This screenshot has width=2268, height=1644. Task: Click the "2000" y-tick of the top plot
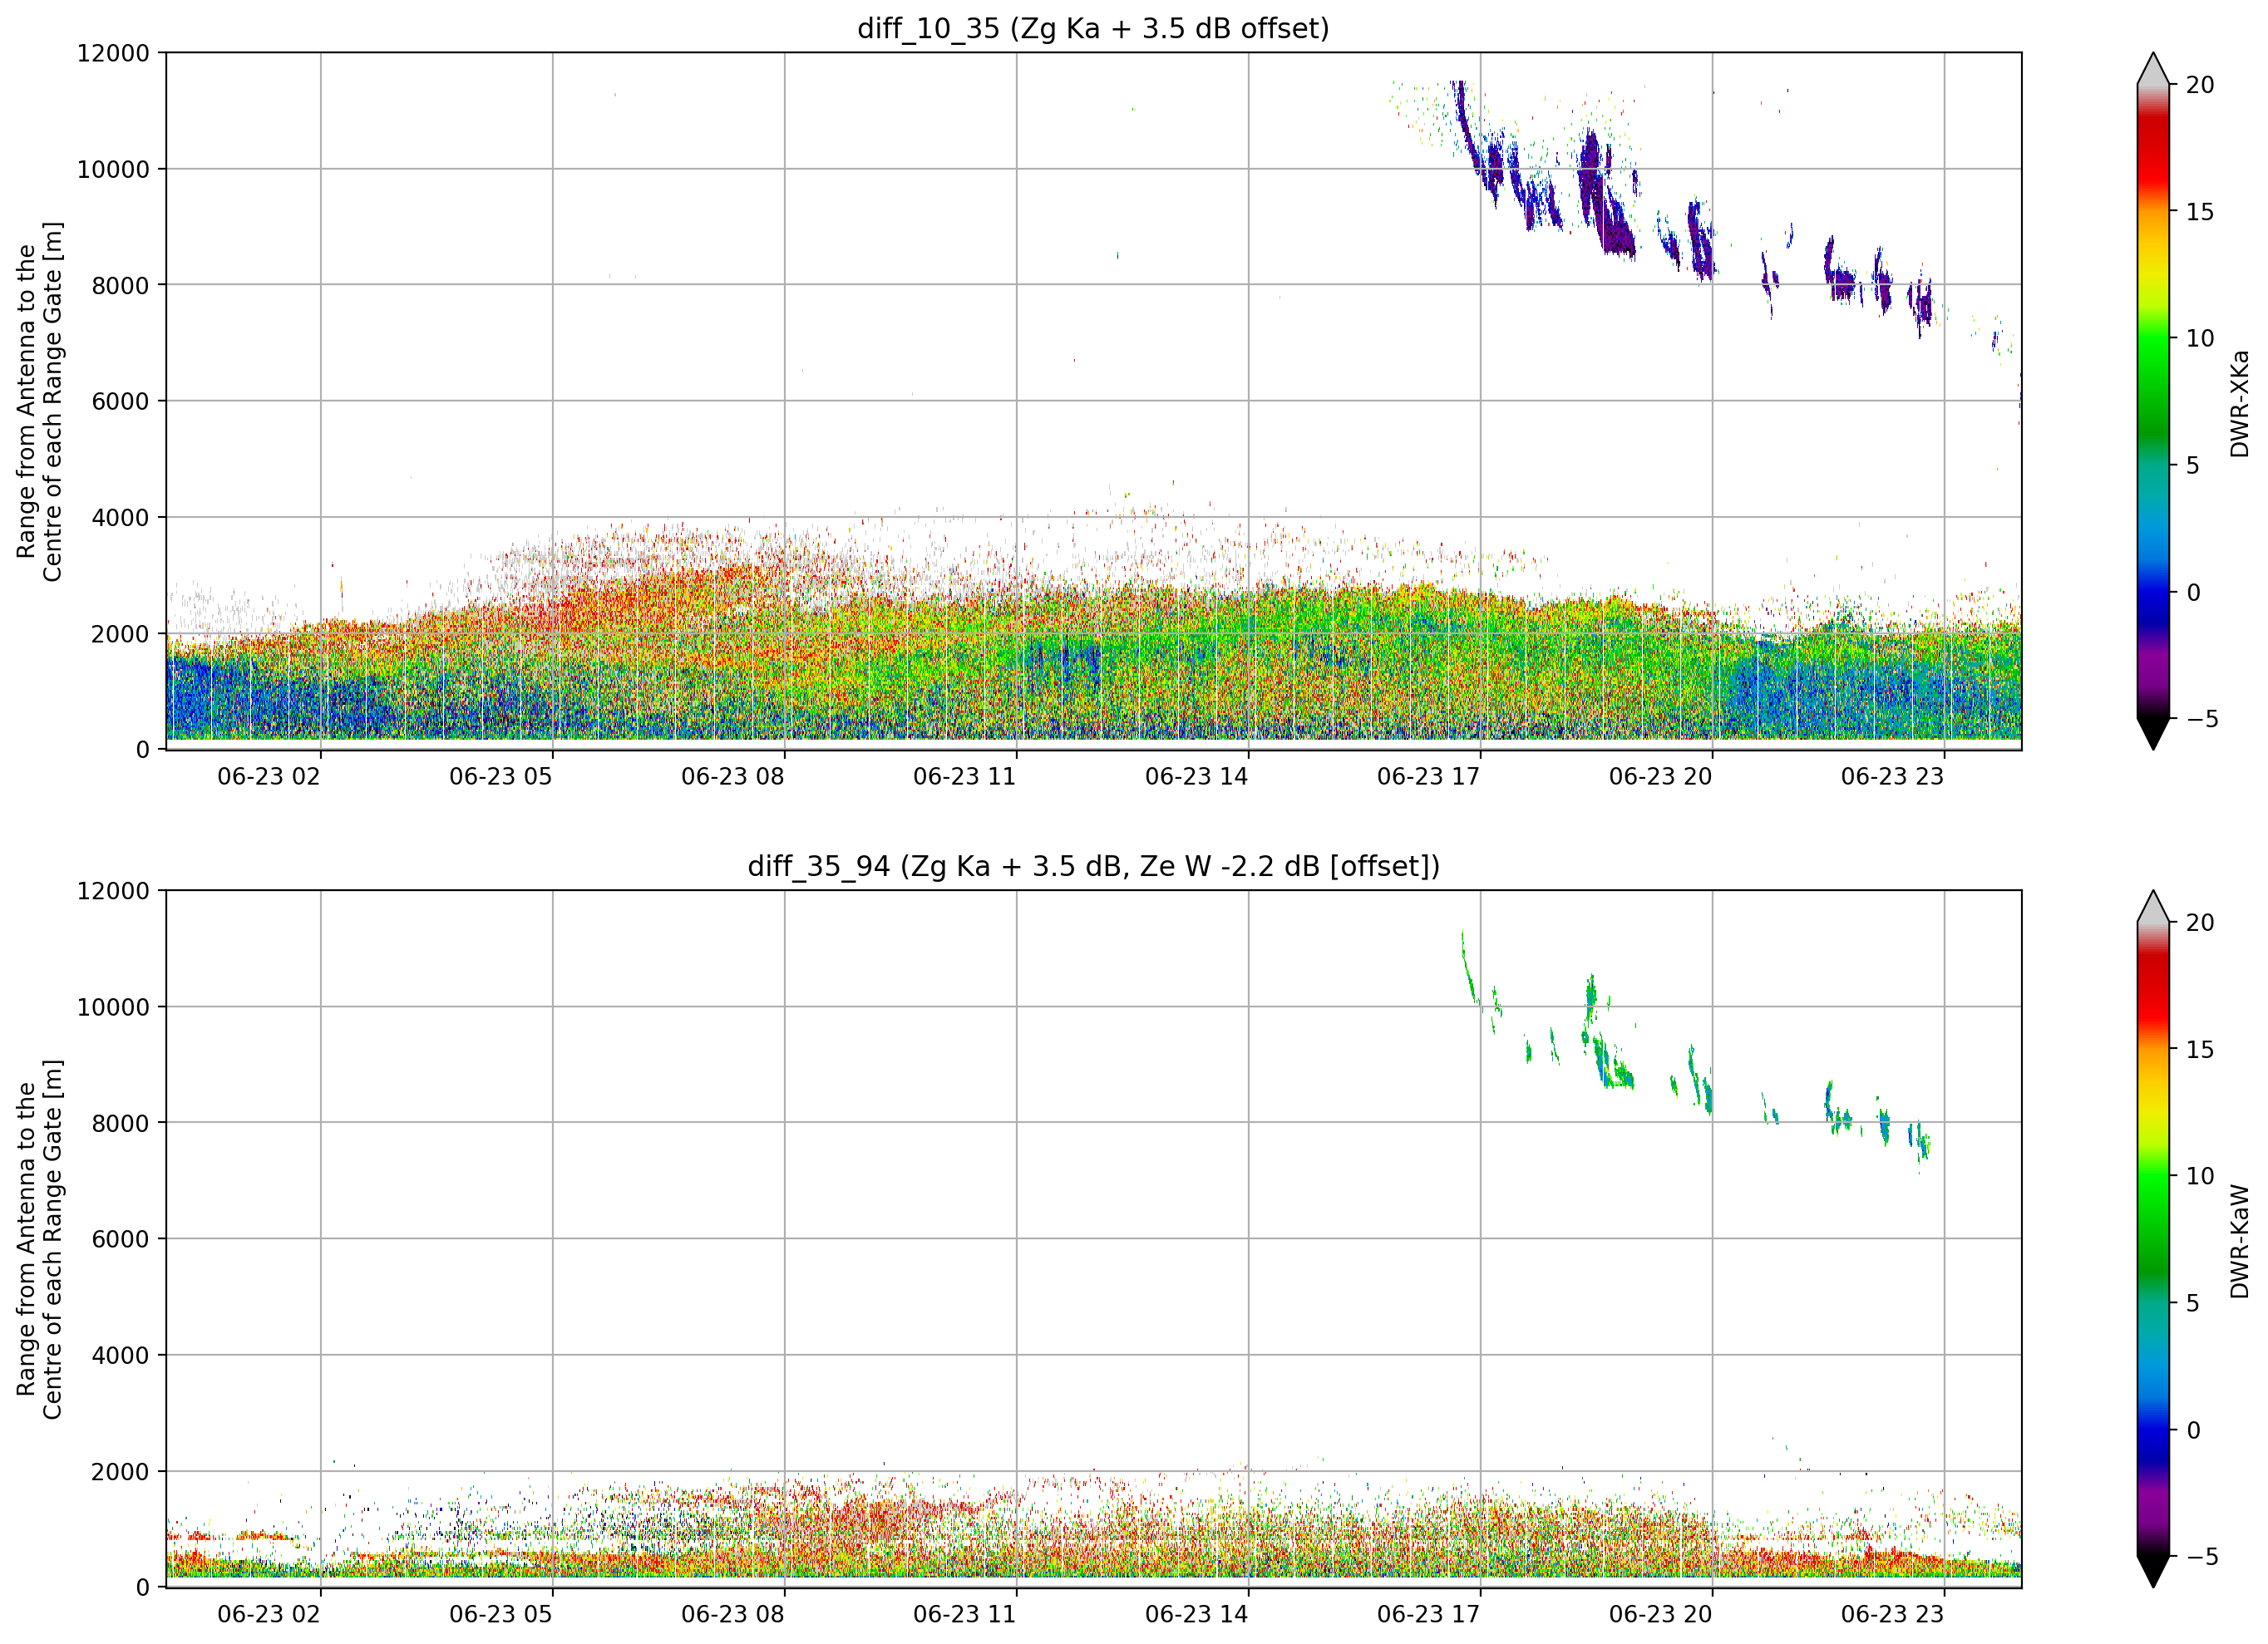120,634
